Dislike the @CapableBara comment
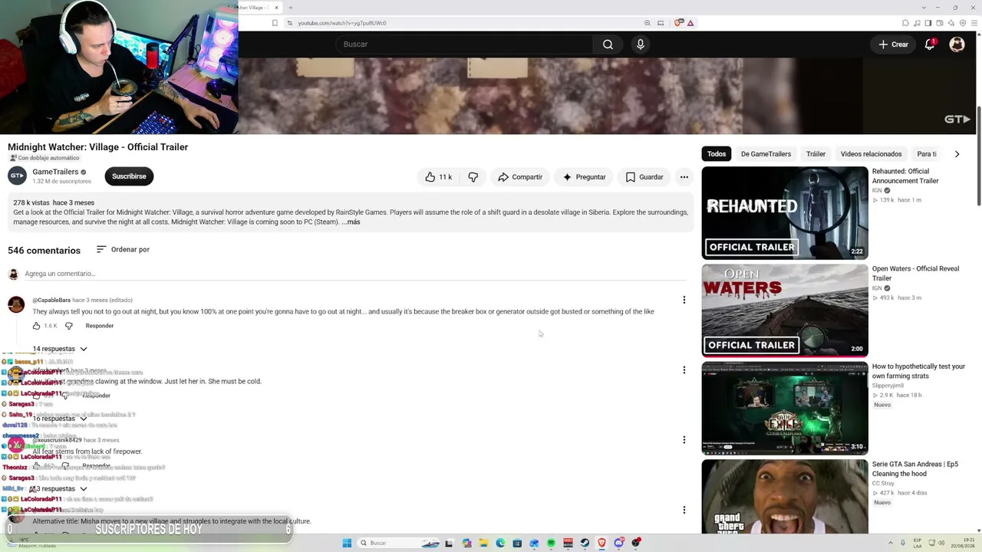This screenshot has height=552, width=982. tap(68, 326)
